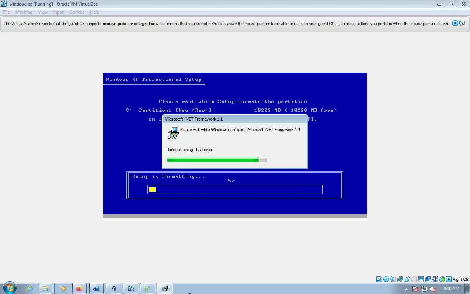This screenshot has width=470, height=294.
Task: Click the muted volume tray icon
Action: click(x=433, y=289)
